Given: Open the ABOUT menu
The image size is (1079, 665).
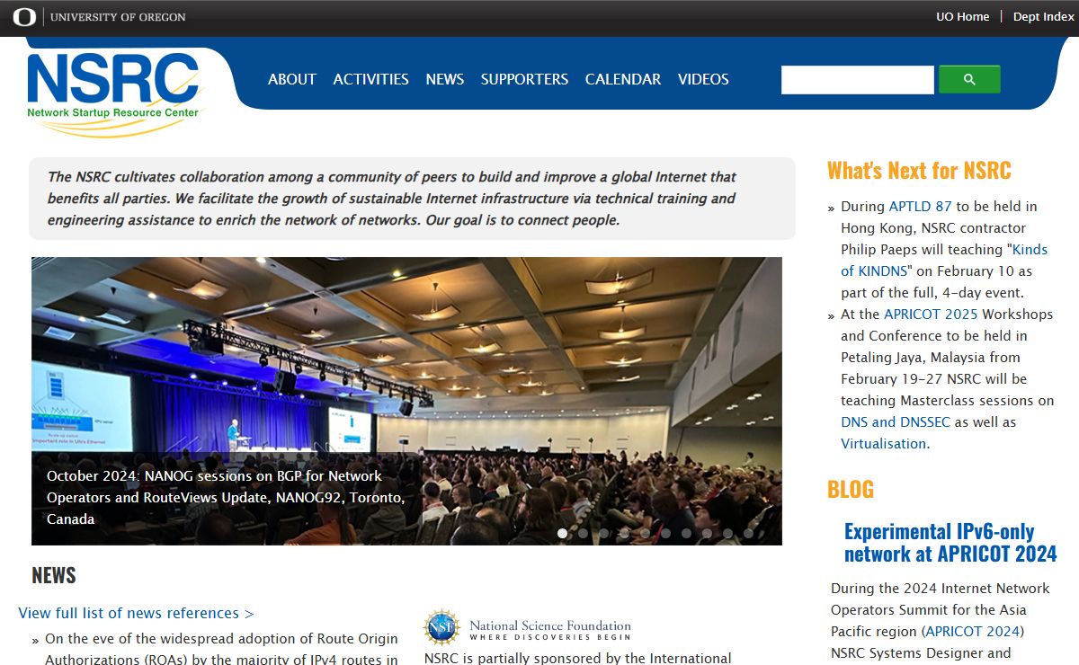Looking at the screenshot, I should coord(292,79).
